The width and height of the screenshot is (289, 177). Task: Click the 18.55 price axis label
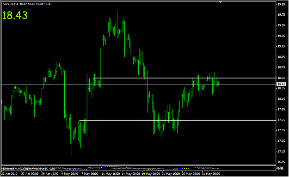click(x=281, y=78)
